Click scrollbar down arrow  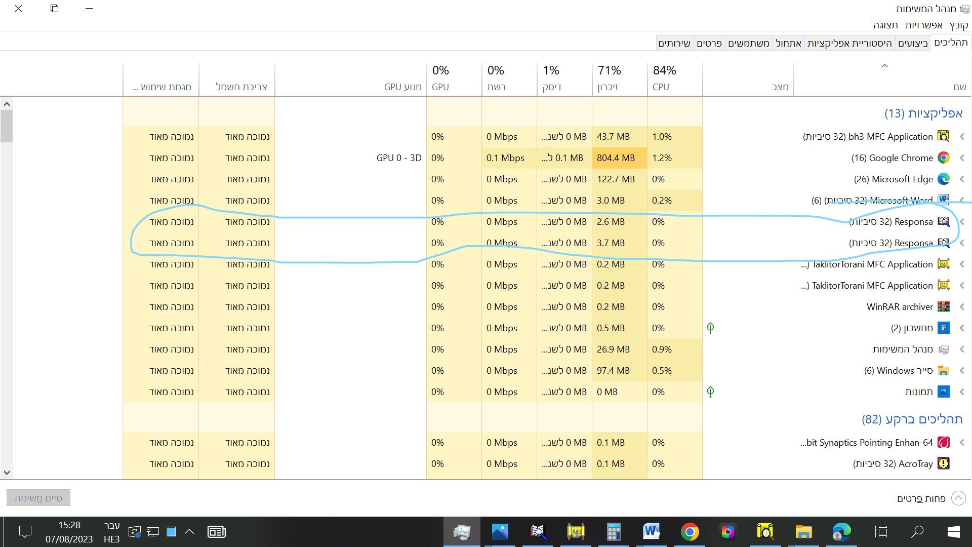pyautogui.click(x=7, y=473)
